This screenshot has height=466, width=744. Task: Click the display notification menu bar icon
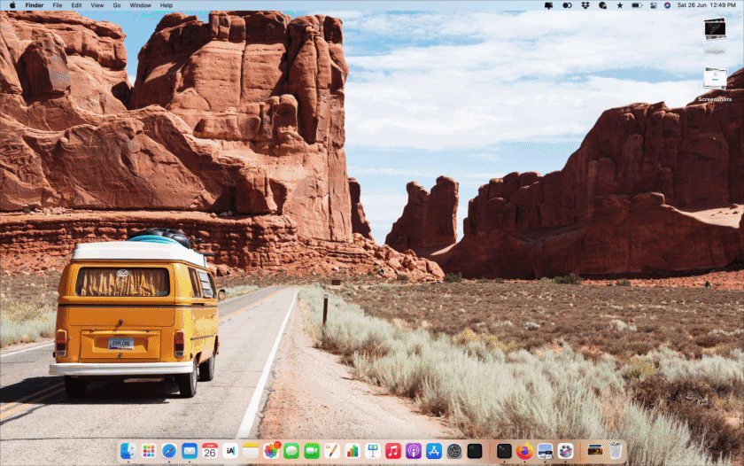click(x=548, y=5)
